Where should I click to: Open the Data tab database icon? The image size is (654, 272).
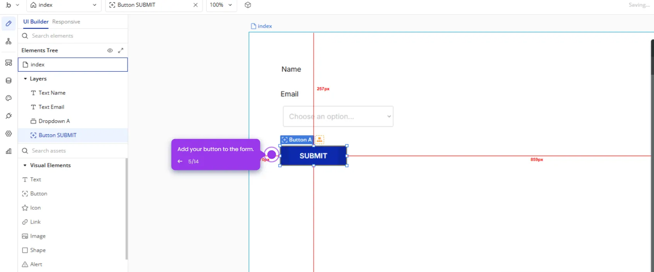tap(8, 81)
